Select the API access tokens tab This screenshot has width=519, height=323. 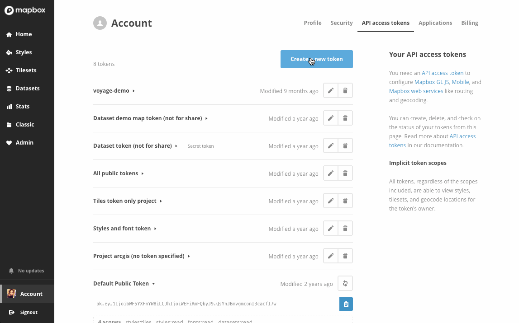pyautogui.click(x=386, y=23)
